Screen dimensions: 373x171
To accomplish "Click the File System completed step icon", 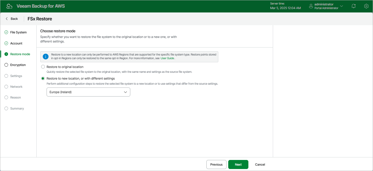I will (x=6, y=32).
